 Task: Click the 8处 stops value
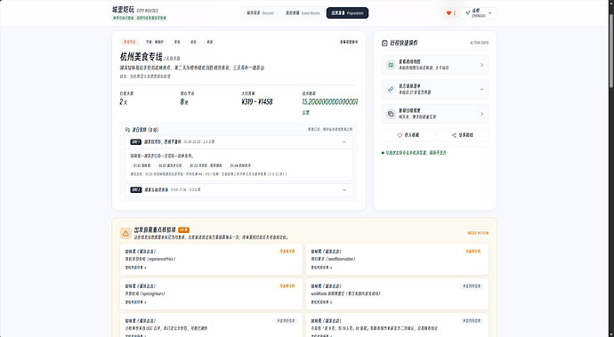click(184, 101)
